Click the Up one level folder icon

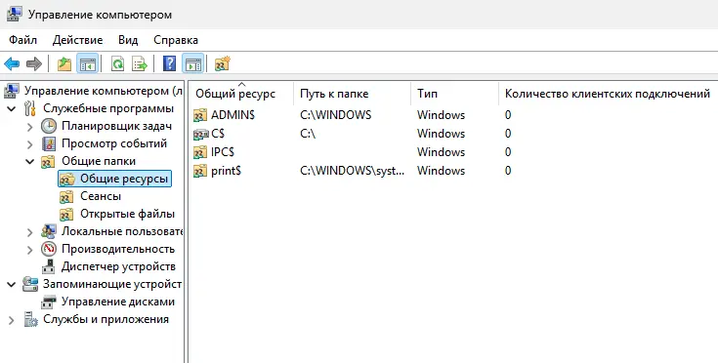[x=64, y=64]
